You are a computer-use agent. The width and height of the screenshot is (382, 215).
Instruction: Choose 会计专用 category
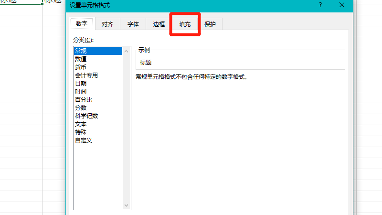(x=98, y=75)
